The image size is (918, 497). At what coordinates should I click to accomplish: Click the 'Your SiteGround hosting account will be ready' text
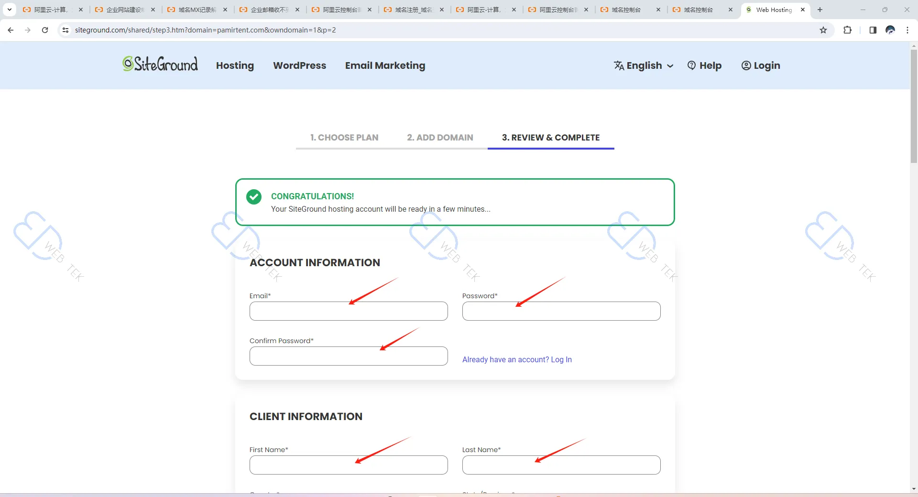point(381,209)
